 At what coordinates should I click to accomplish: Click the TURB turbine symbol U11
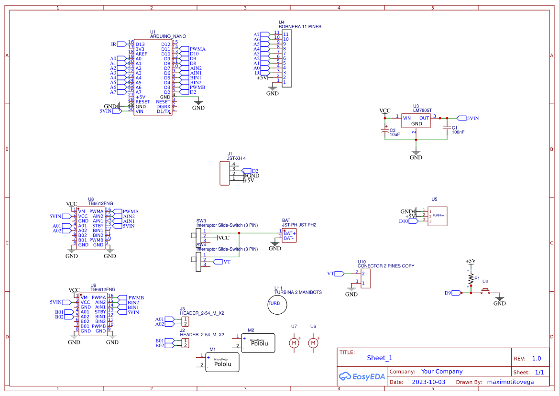coord(277,305)
